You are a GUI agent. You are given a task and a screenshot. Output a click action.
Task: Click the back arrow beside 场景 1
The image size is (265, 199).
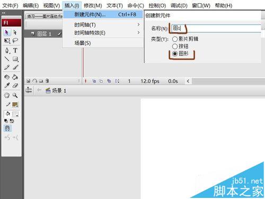(39, 90)
